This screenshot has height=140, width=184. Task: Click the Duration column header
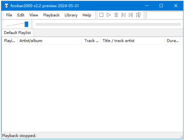coord(172,41)
